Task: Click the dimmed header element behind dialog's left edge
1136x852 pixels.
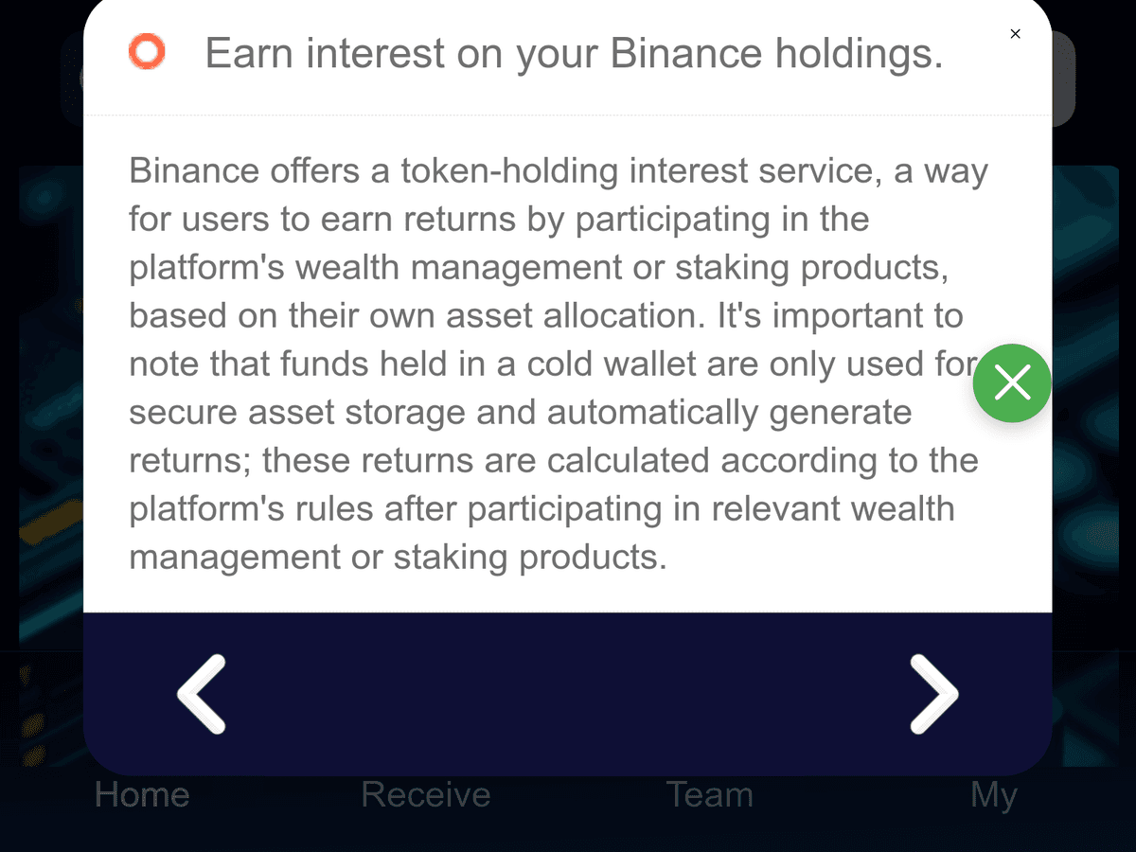Action: tap(72, 79)
